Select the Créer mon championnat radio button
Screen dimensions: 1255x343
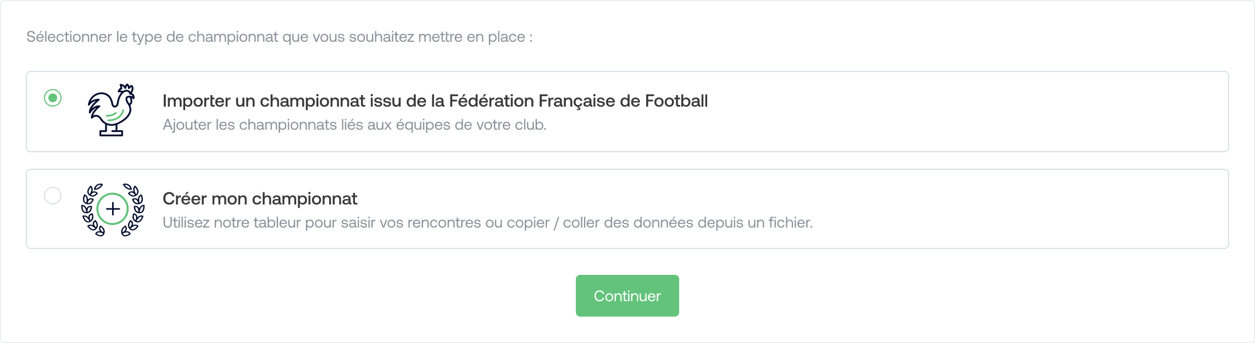click(x=53, y=196)
